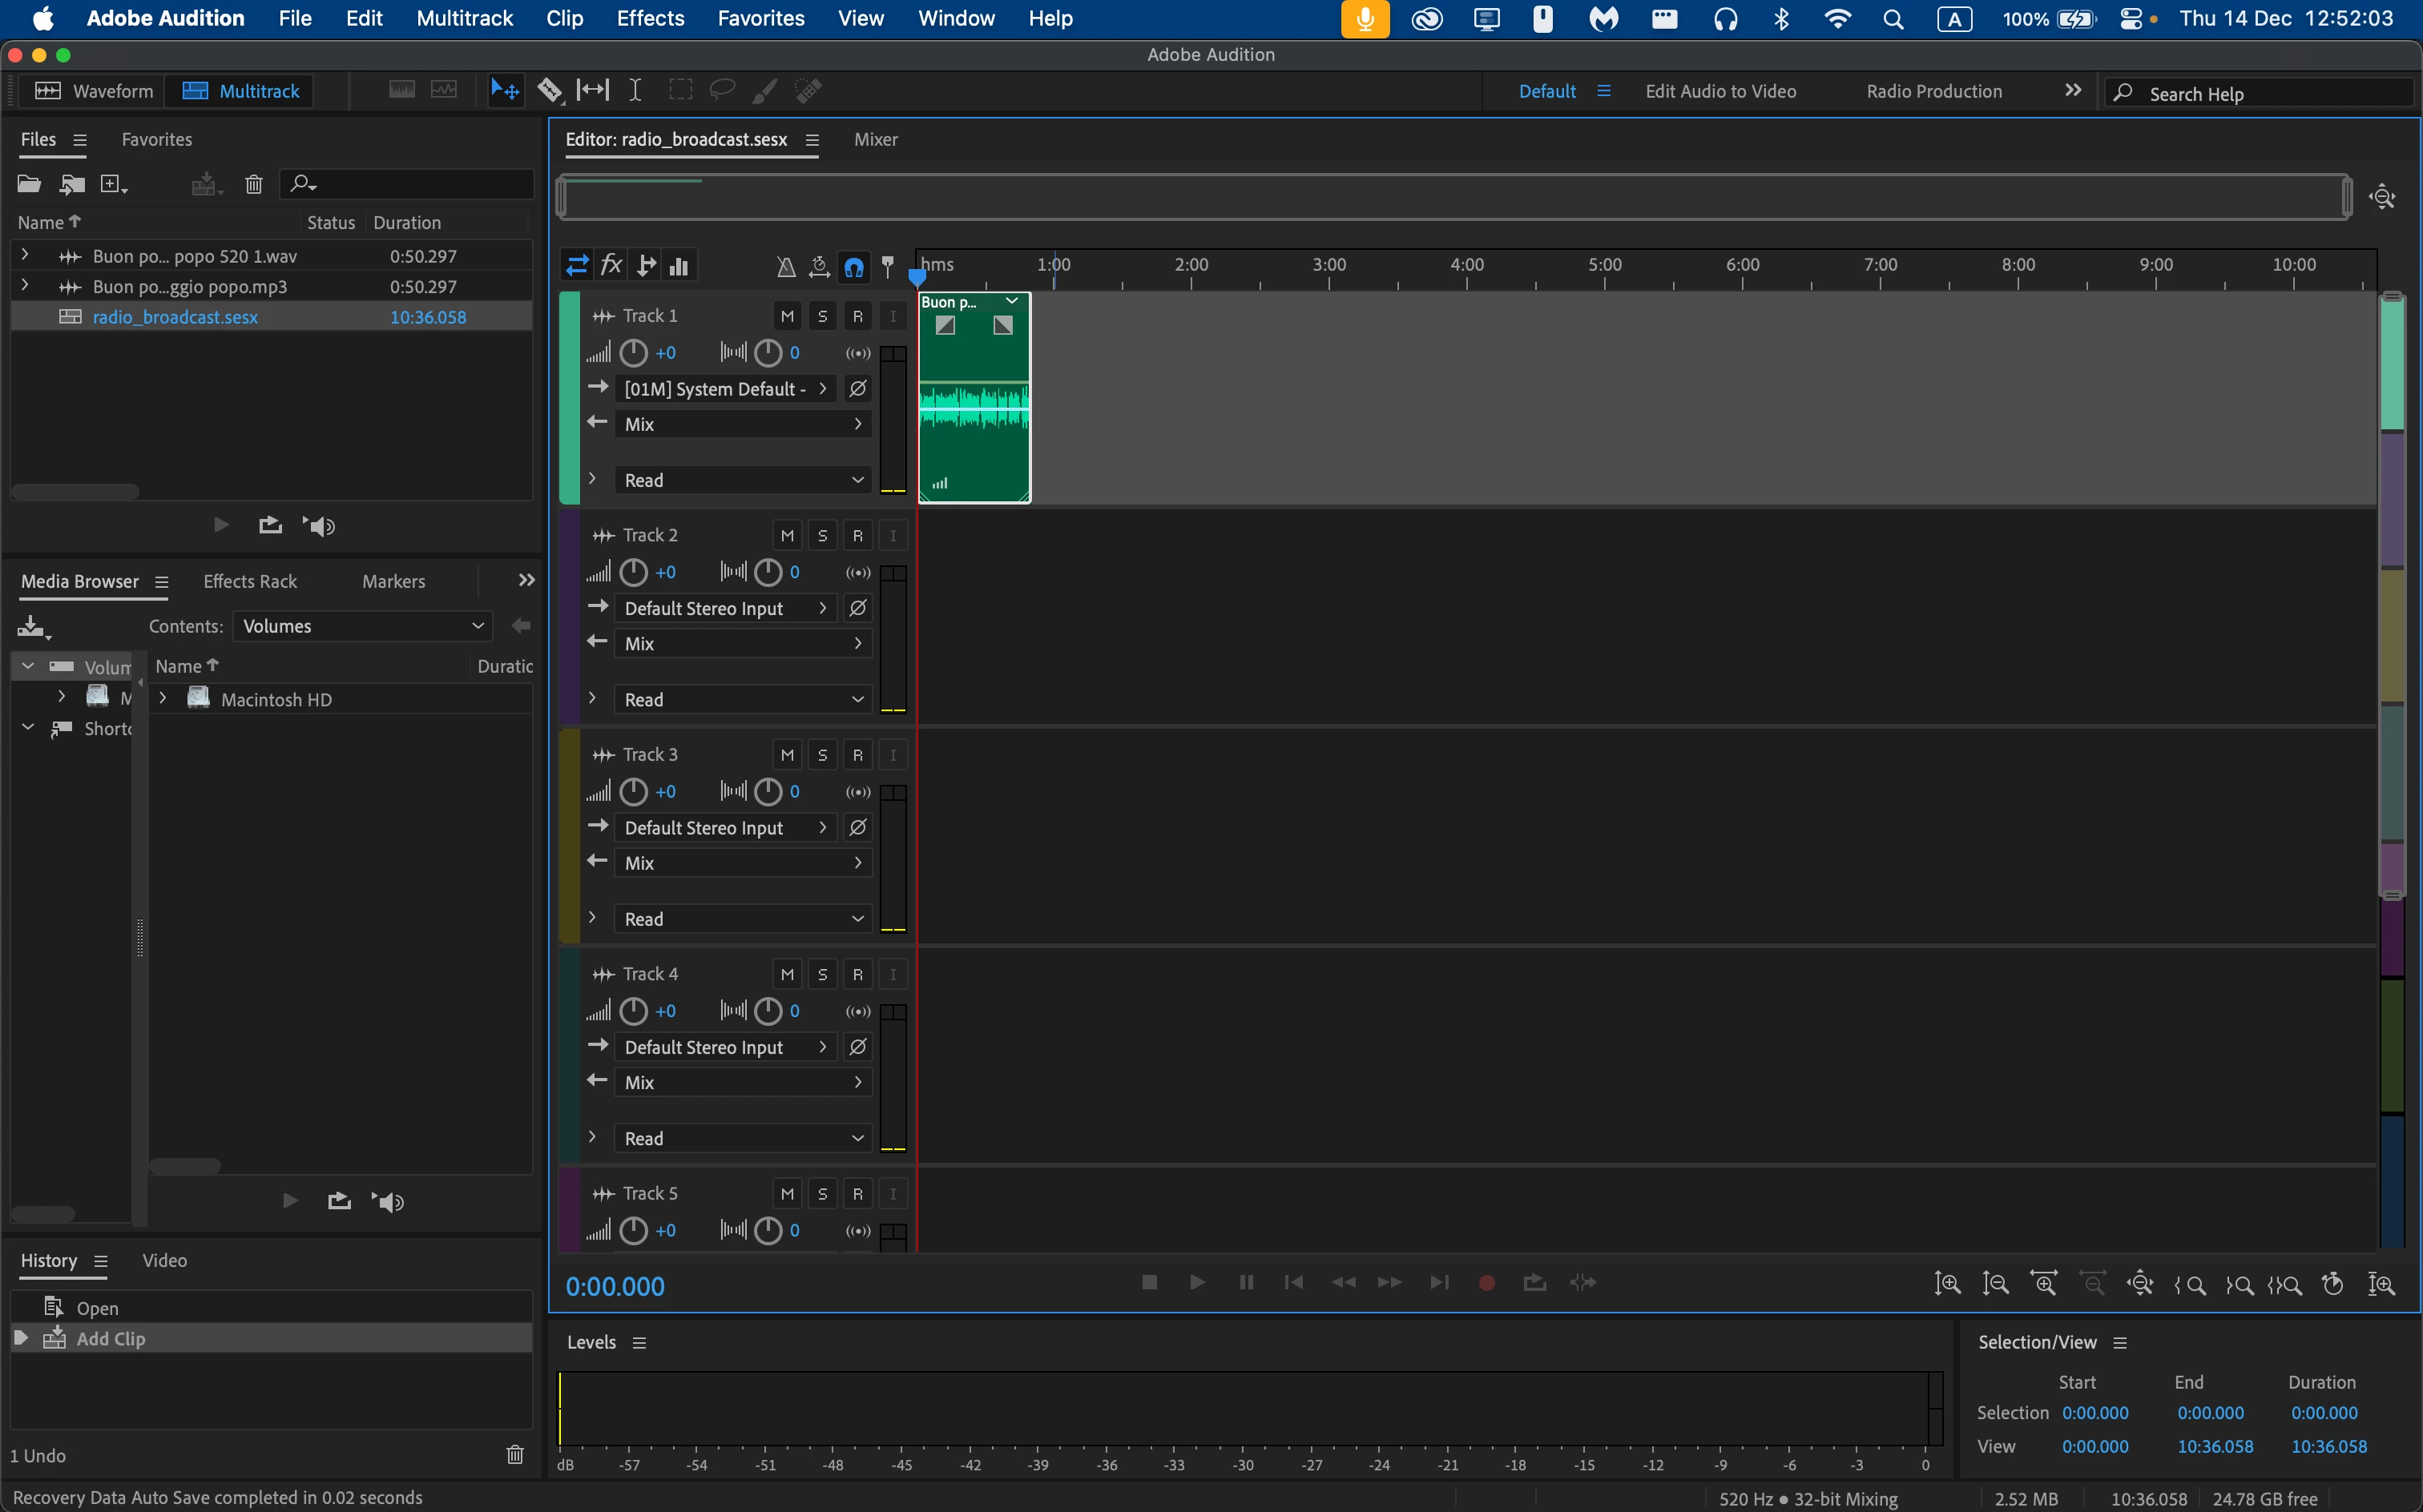2423x1512 pixels.
Task: Select the Slip tool icon
Action: (x=592, y=91)
